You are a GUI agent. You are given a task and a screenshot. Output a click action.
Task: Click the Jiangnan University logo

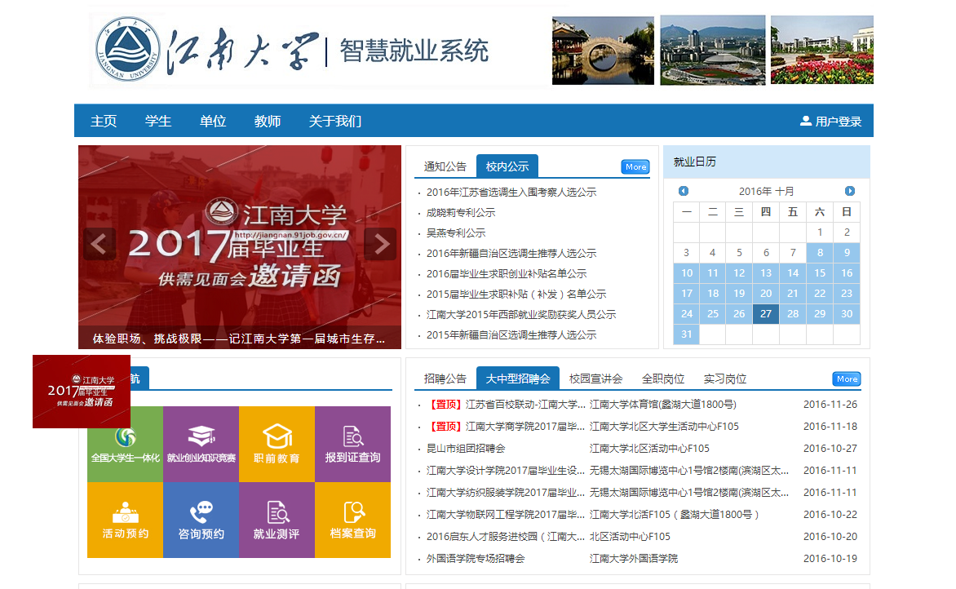click(x=128, y=49)
